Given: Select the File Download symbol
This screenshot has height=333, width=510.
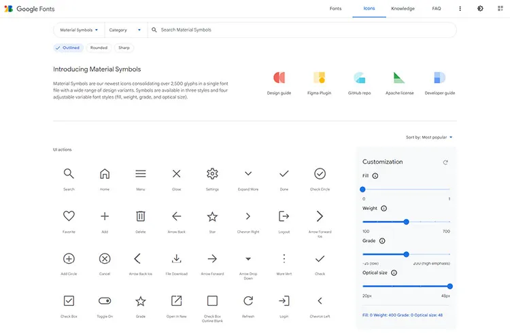Looking at the screenshot, I should (177, 258).
